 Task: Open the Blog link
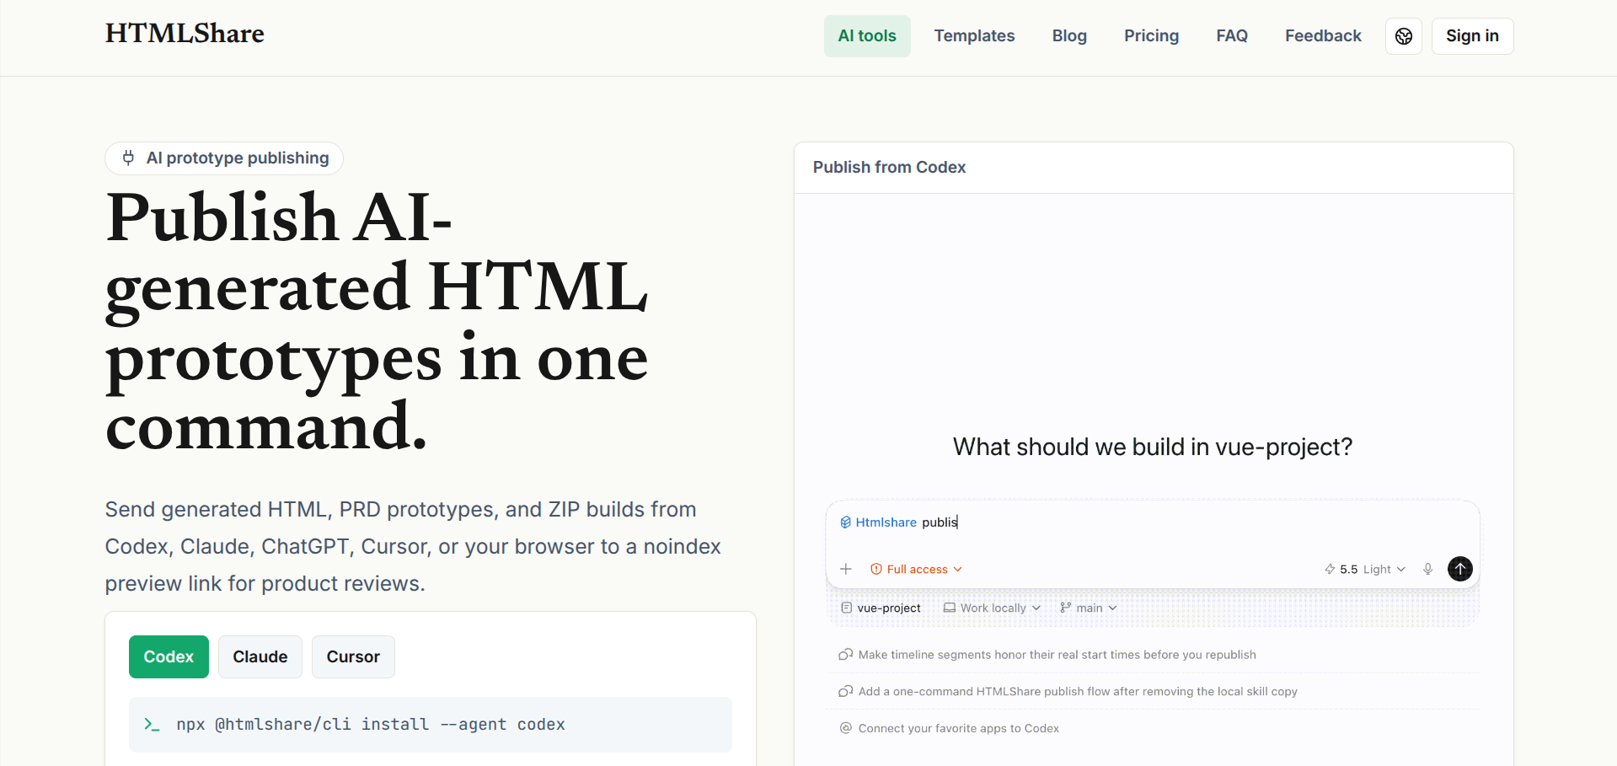coord(1069,36)
